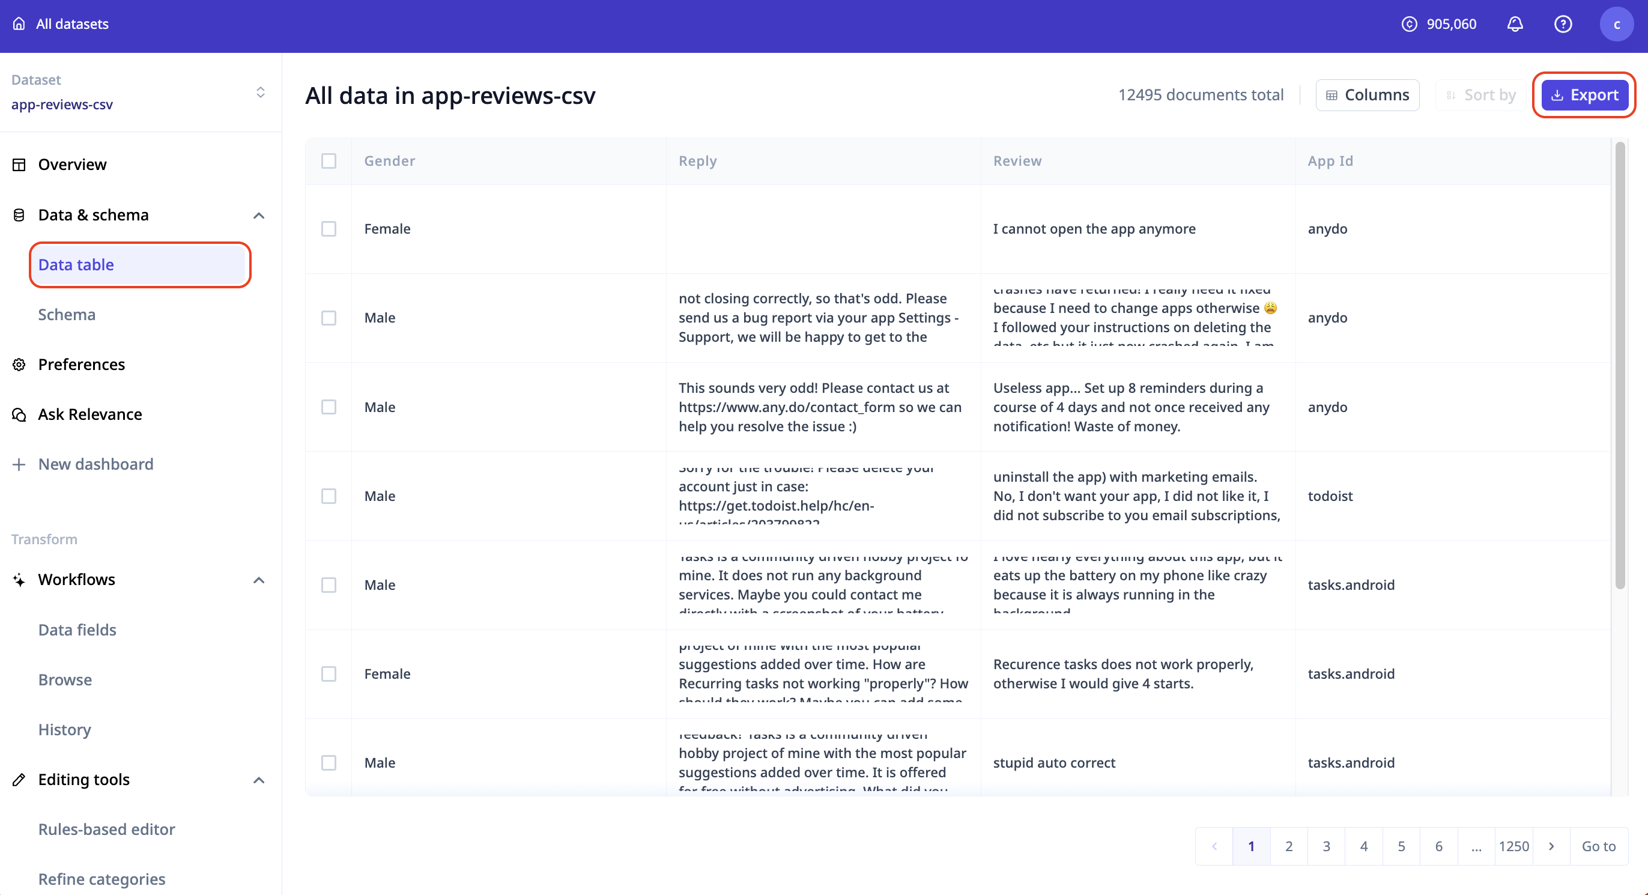Click the plus icon for New dashboard

tap(19, 464)
